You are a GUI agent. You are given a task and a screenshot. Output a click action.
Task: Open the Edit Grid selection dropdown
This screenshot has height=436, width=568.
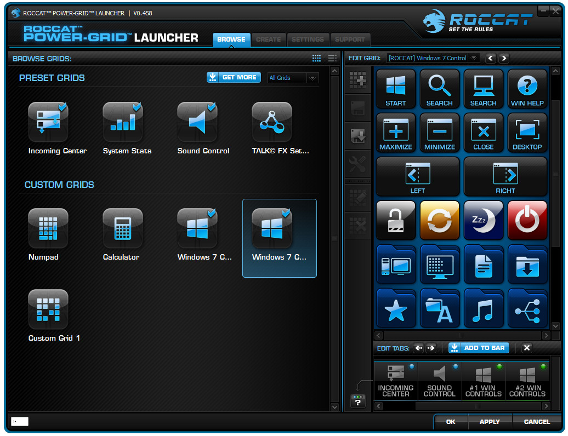(433, 58)
